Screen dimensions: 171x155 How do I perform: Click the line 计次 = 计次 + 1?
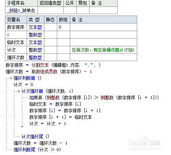48,124
